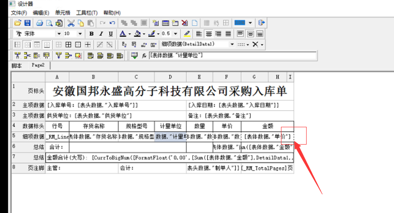394x213 pixels.
Task: Open the 工具栏(T) menu
Action: pyautogui.click(x=87, y=13)
